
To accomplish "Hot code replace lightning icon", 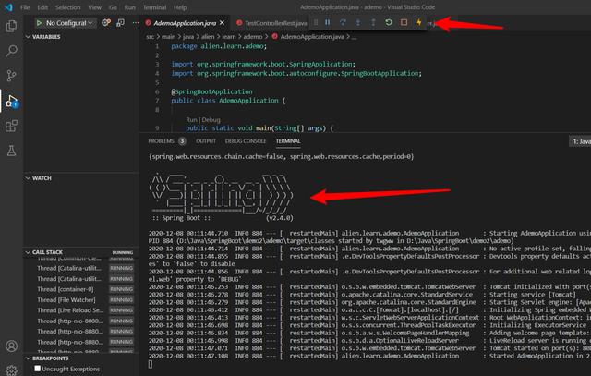I will coord(418,22).
